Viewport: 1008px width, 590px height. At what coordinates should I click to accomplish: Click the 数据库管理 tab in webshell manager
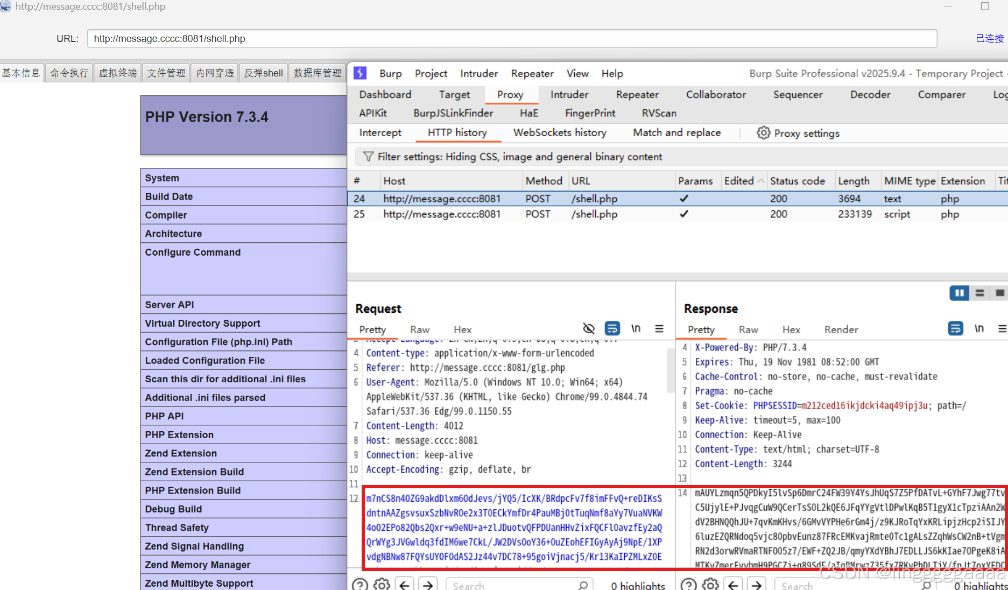click(x=318, y=73)
